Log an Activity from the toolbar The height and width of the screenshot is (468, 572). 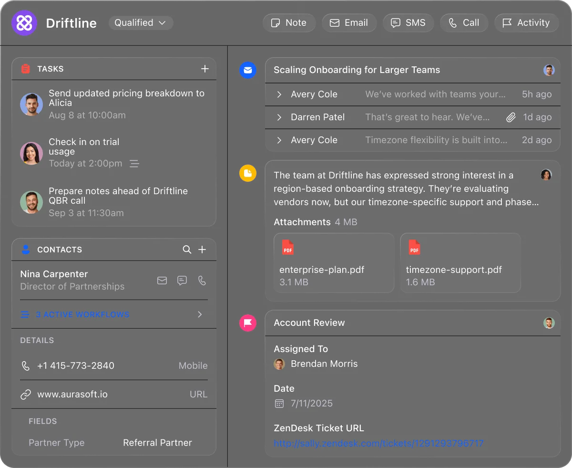(526, 23)
